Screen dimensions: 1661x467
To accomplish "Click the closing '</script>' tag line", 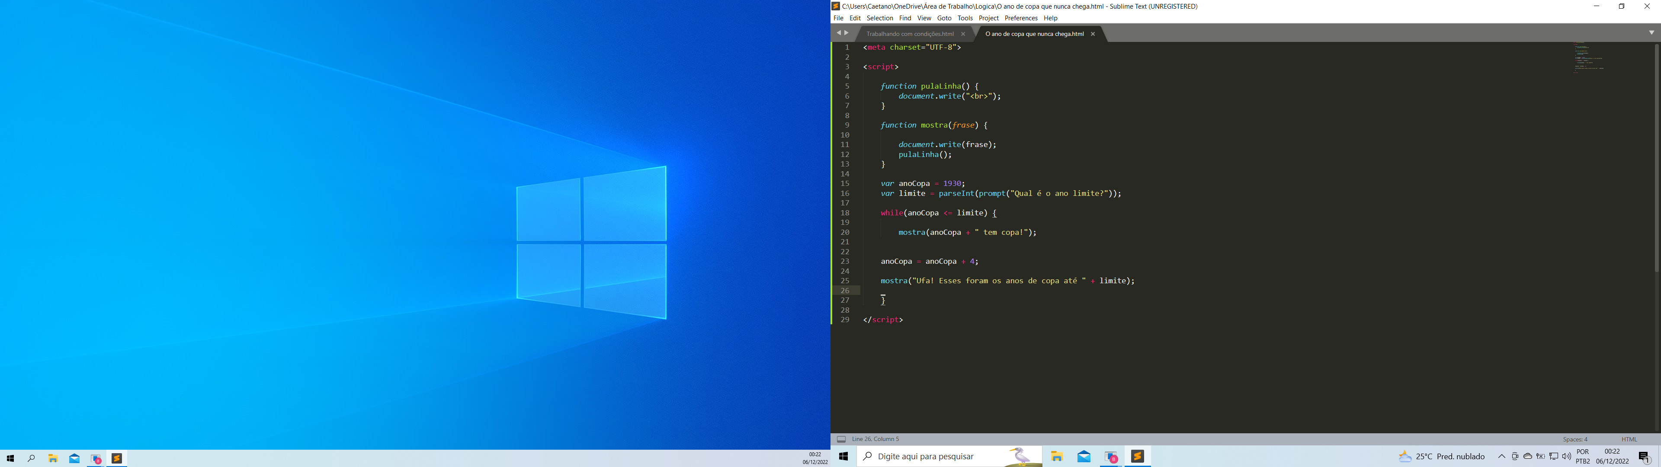I will pos(883,320).
